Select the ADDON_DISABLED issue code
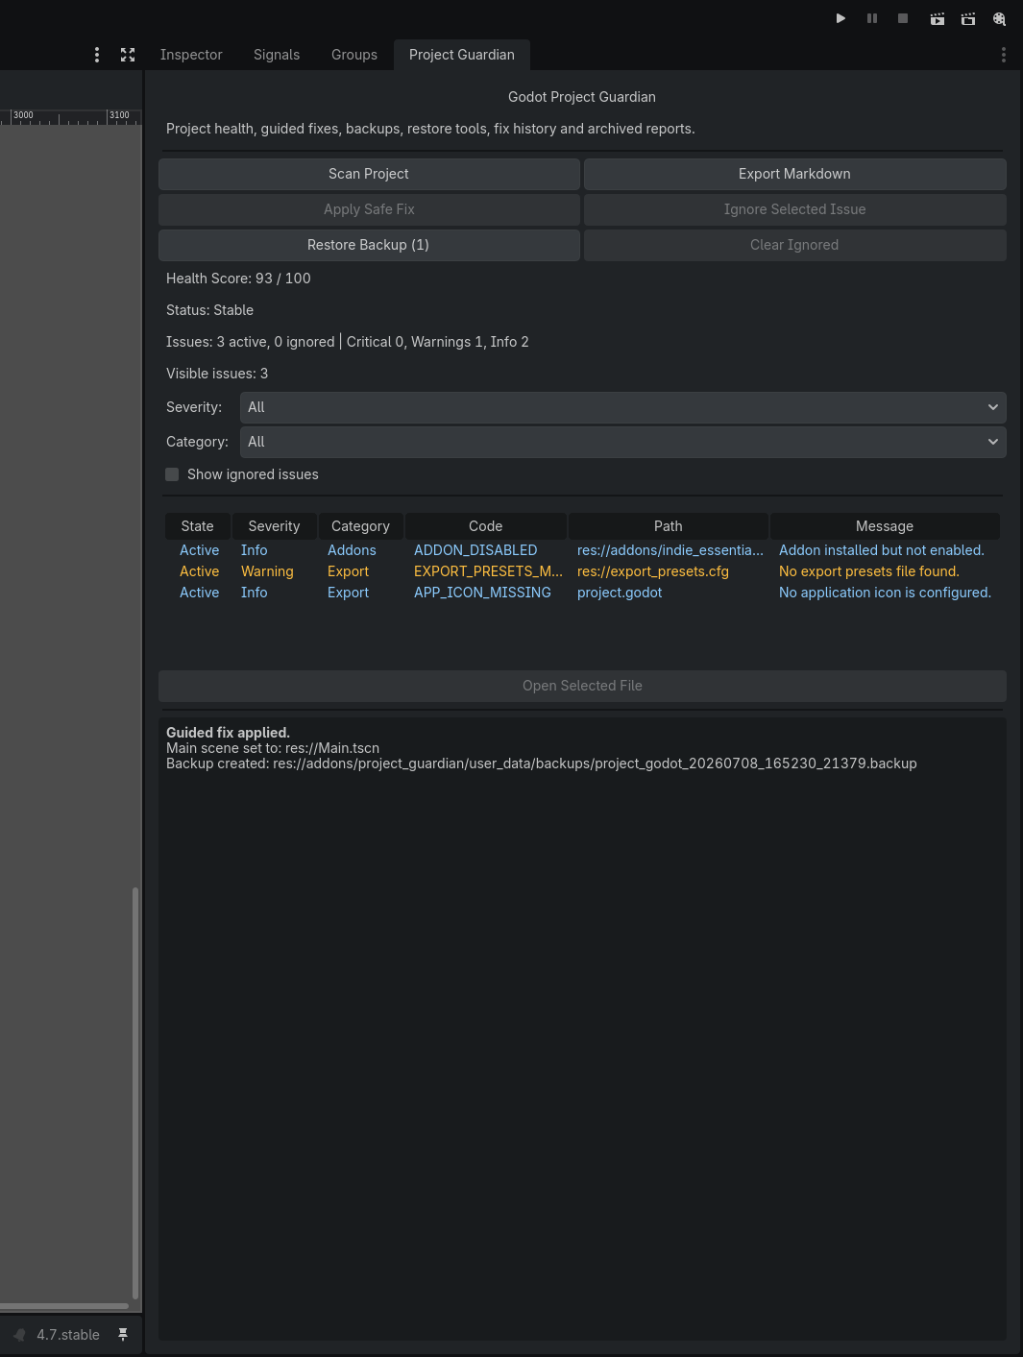 point(475,550)
